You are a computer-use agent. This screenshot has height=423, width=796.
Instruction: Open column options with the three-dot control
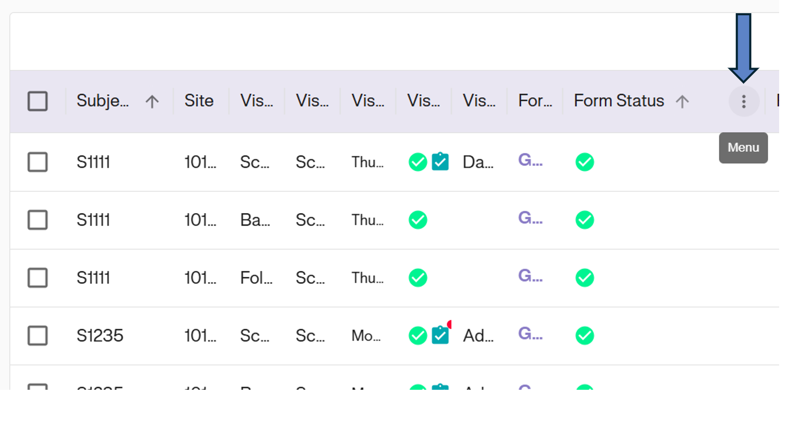[x=743, y=101]
